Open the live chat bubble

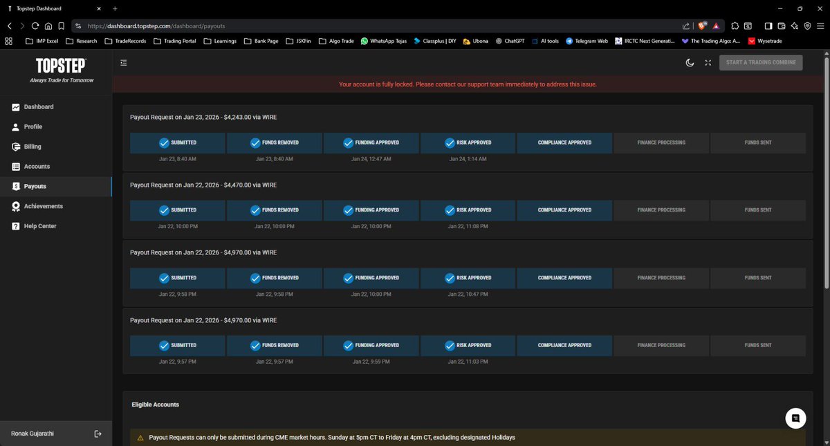coord(796,418)
